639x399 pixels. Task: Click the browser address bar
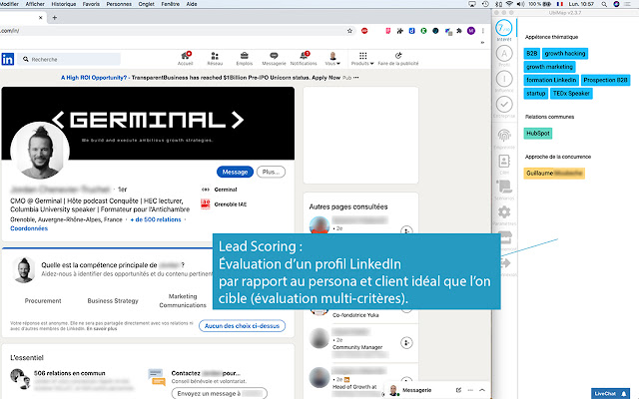point(171,31)
